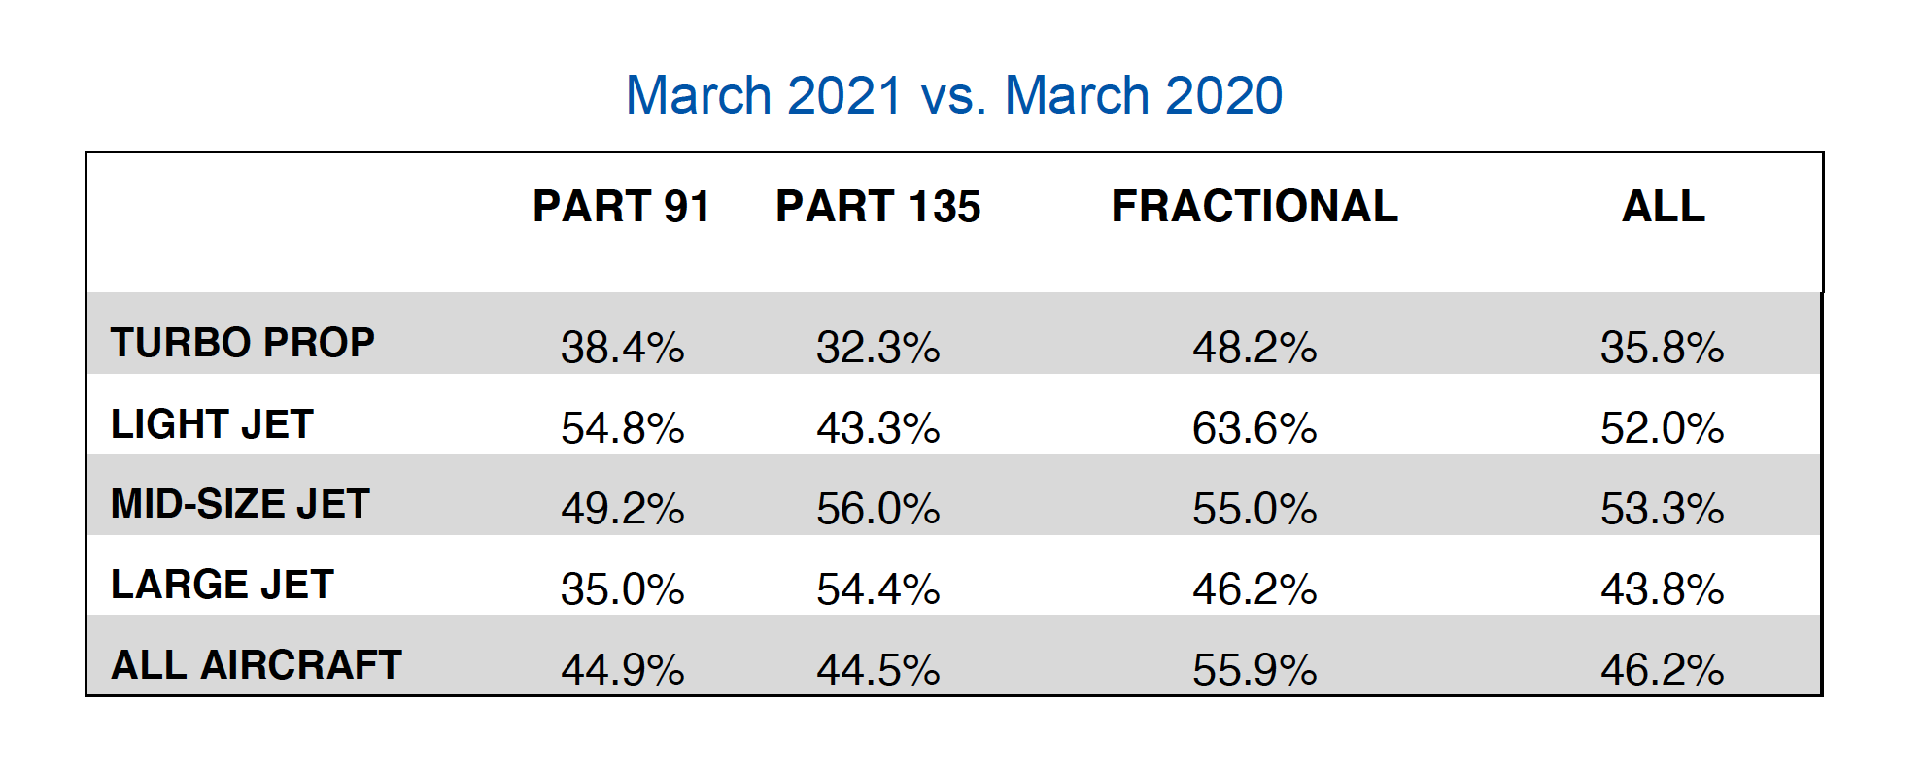The height and width of the screenshot is (773, 1924).
Task: Select the TURBO PROP row label
Action: pos(243,343)
